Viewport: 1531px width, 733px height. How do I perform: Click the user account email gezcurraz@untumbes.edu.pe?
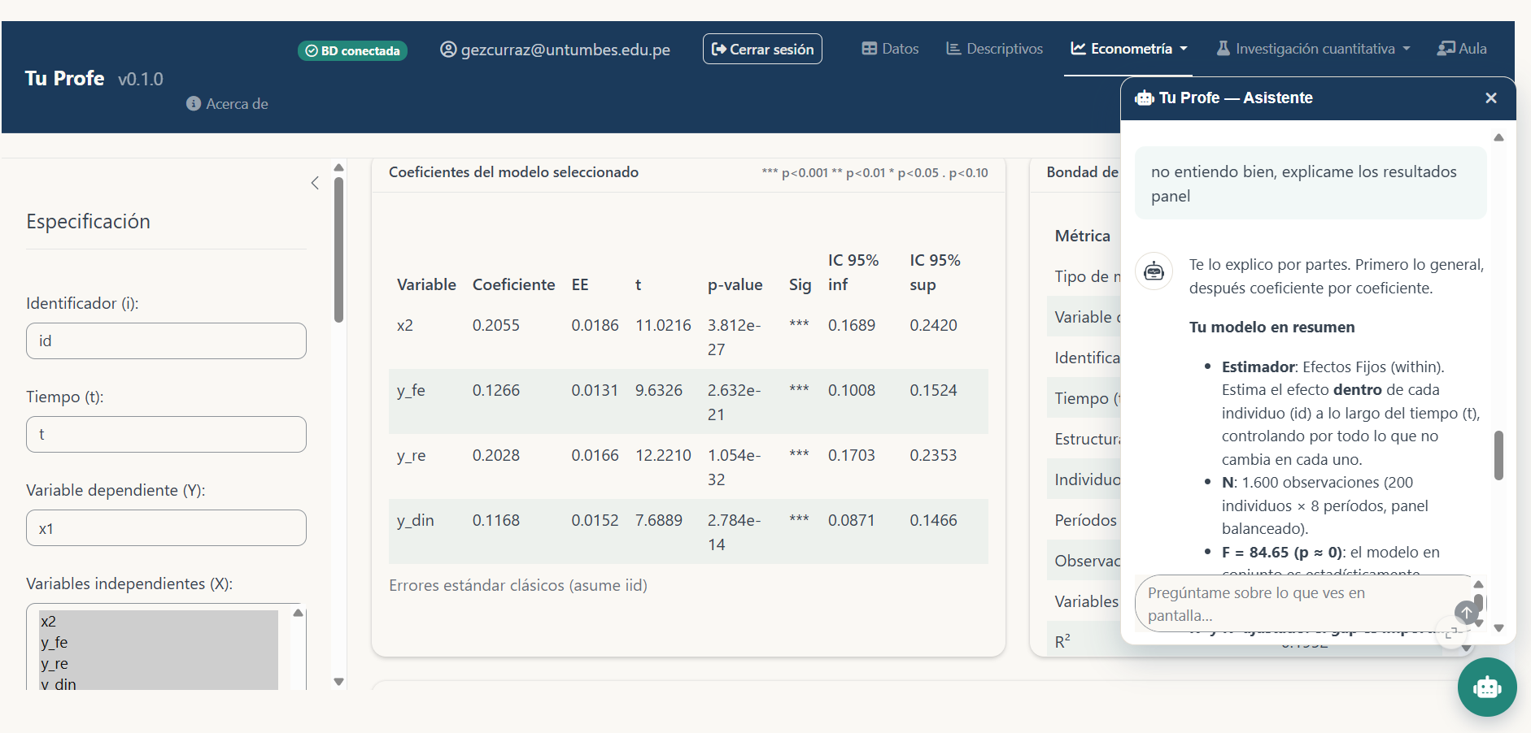tap(555, 50)
